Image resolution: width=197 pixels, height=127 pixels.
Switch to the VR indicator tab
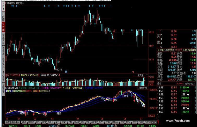88,122
